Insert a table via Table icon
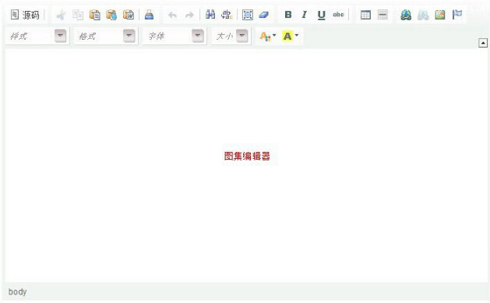This screenshot has width=490, height=303. 365,15
